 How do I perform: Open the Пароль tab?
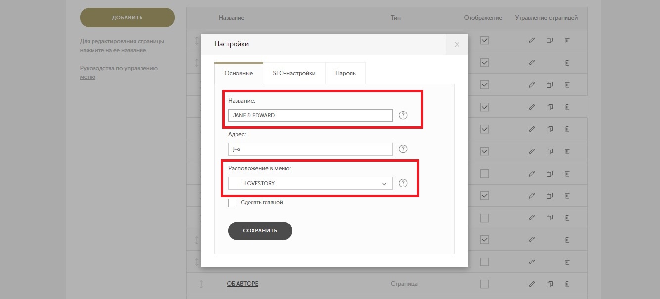pyautogui.click(x=345, y=73)
